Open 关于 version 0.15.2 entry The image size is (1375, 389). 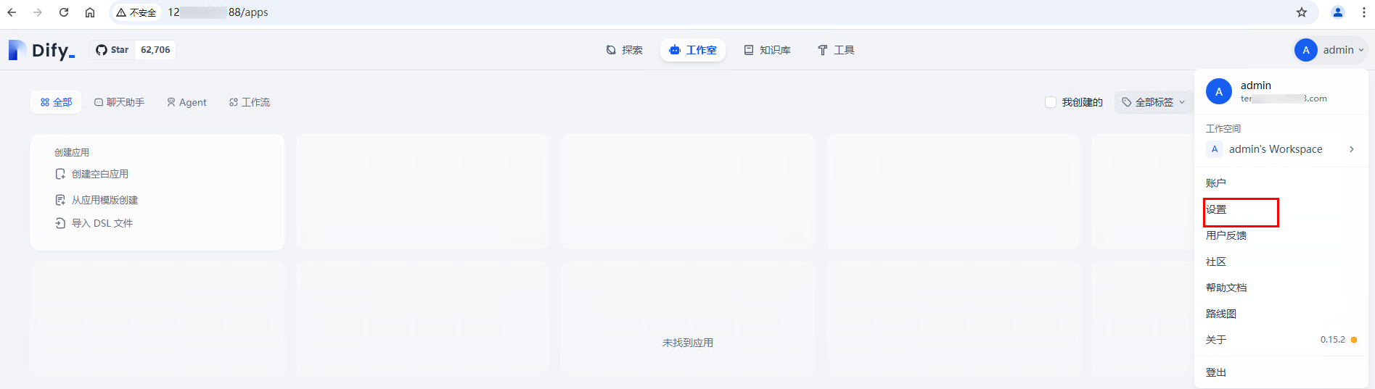coord(1281,340)
